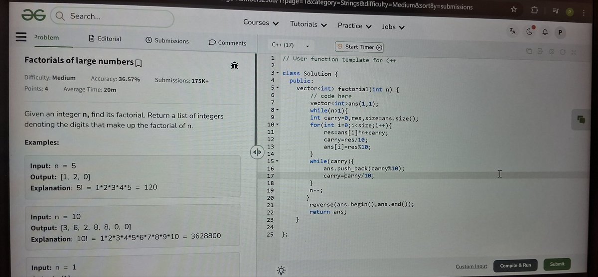Click line number 25 in gutter
The height and width of the screenshot is (277, 598).
[x=271, y=234]
